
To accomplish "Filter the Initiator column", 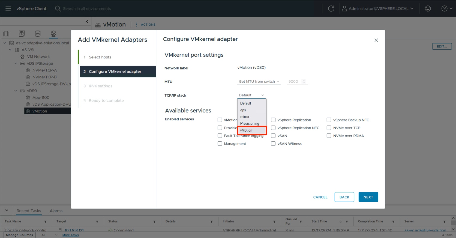I will [x=274, y=222].
